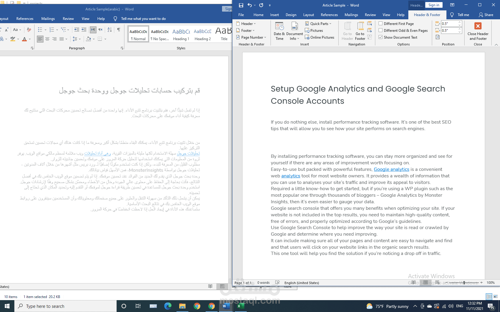Click the Windows Start button

point(7,306)
